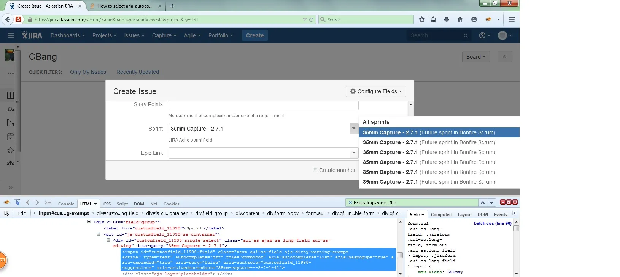Show the Firebug command line icon
Screen dimensions: 620x277
(48, 202)
